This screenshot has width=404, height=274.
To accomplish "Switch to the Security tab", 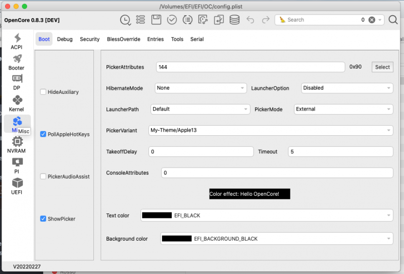I will pos(89,39).
